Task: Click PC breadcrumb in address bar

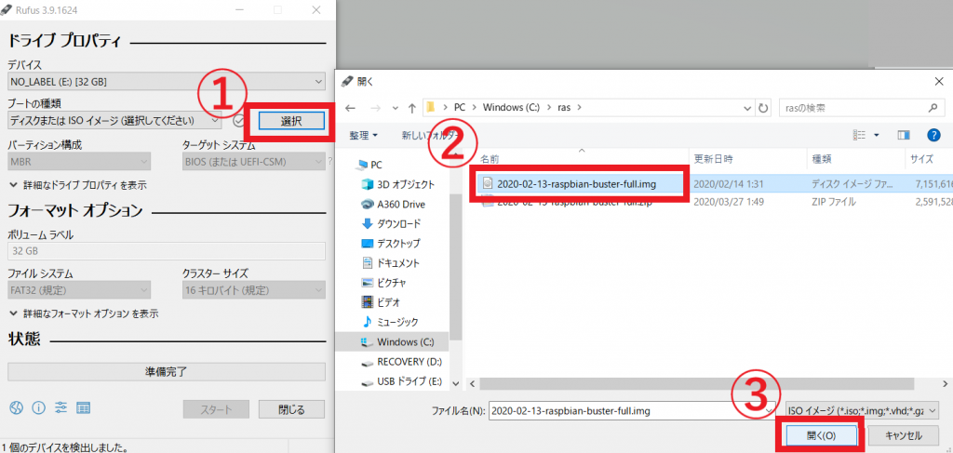Action: click(460, 108)
